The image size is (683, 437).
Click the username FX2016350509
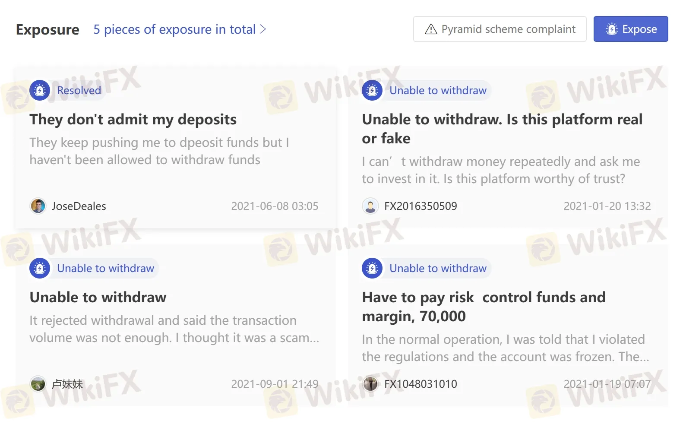[421, 206]
